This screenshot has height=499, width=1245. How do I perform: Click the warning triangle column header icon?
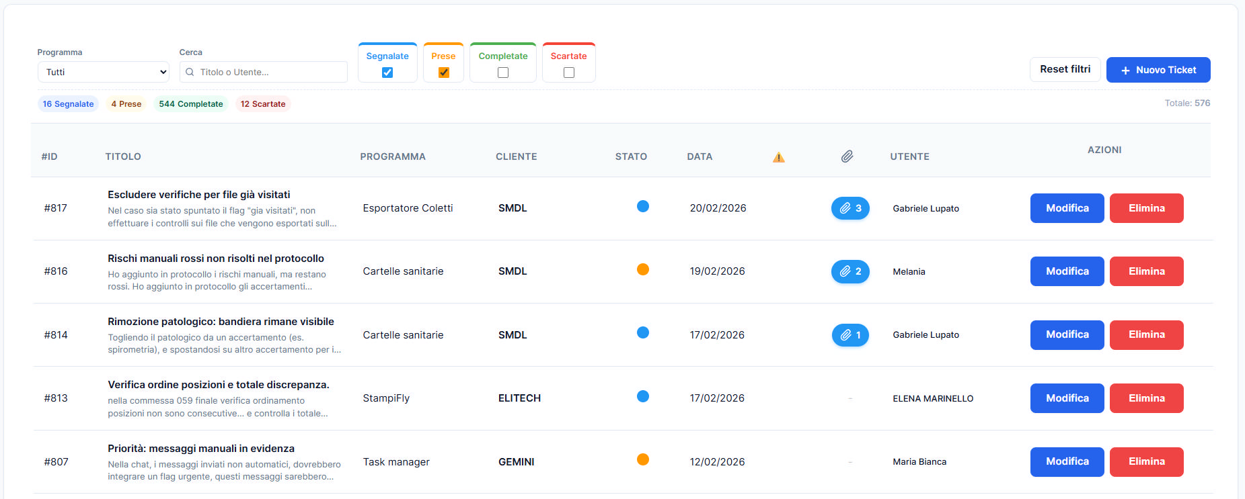click(x=778, y=157)
